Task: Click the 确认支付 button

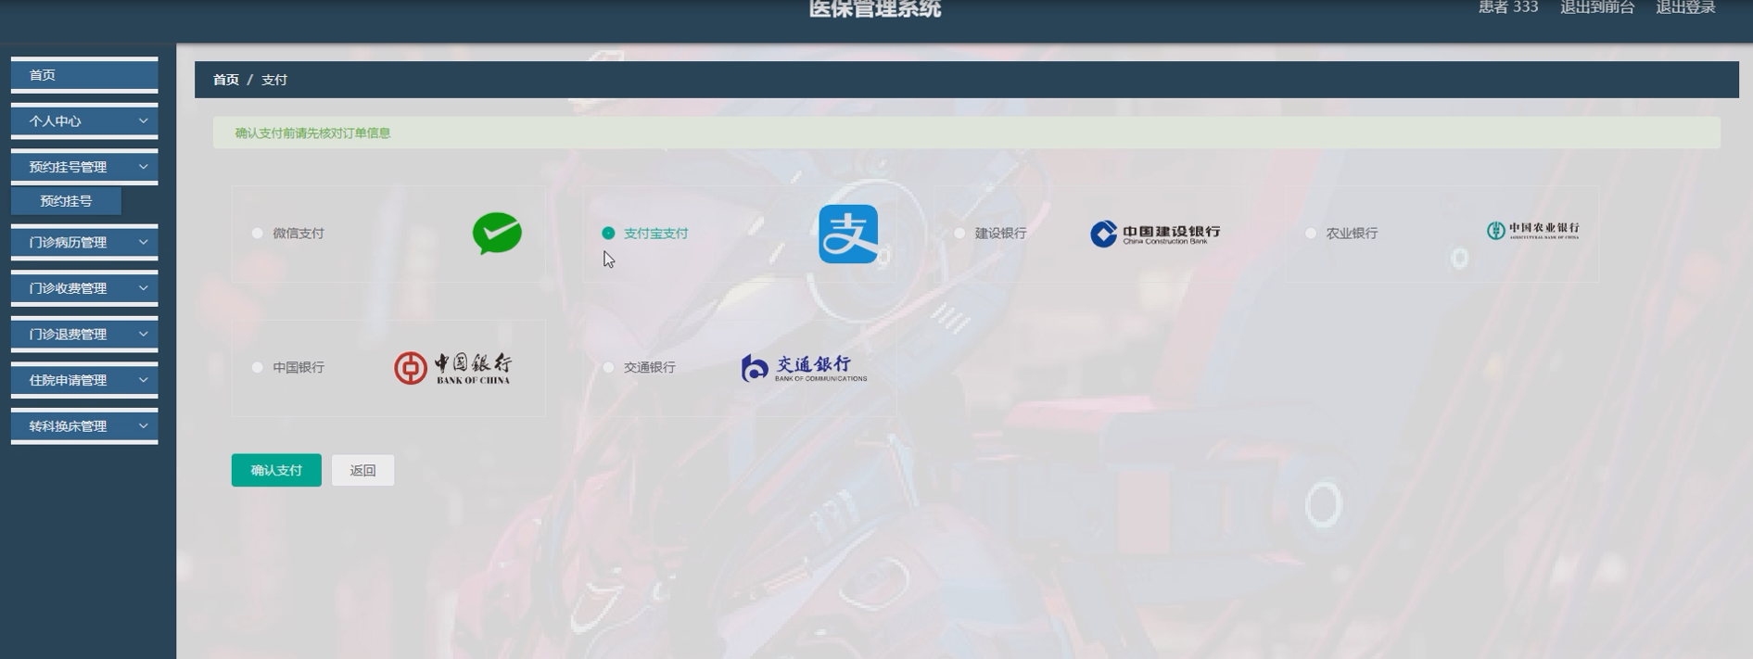Action: coord(276,471)
